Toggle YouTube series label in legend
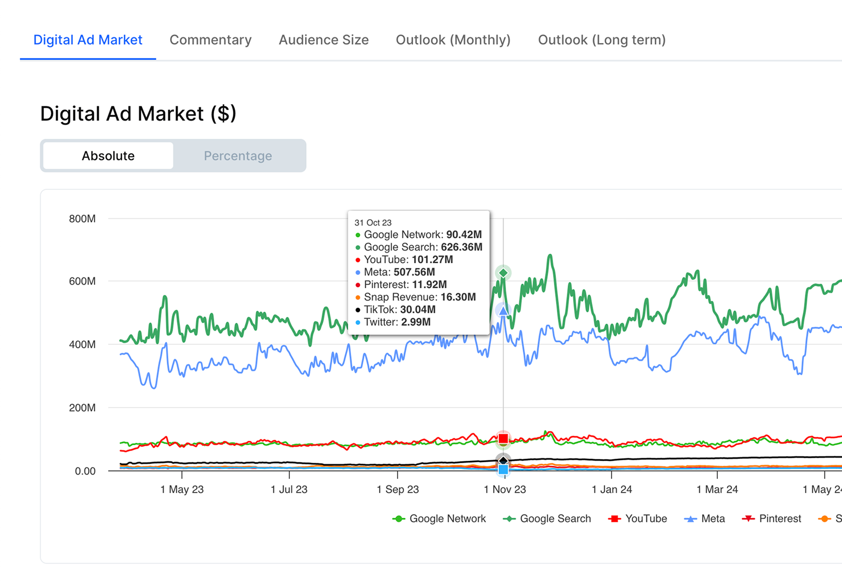Viewport: 842px width, 587px height. pyautogui.click(x=646, y=519)
